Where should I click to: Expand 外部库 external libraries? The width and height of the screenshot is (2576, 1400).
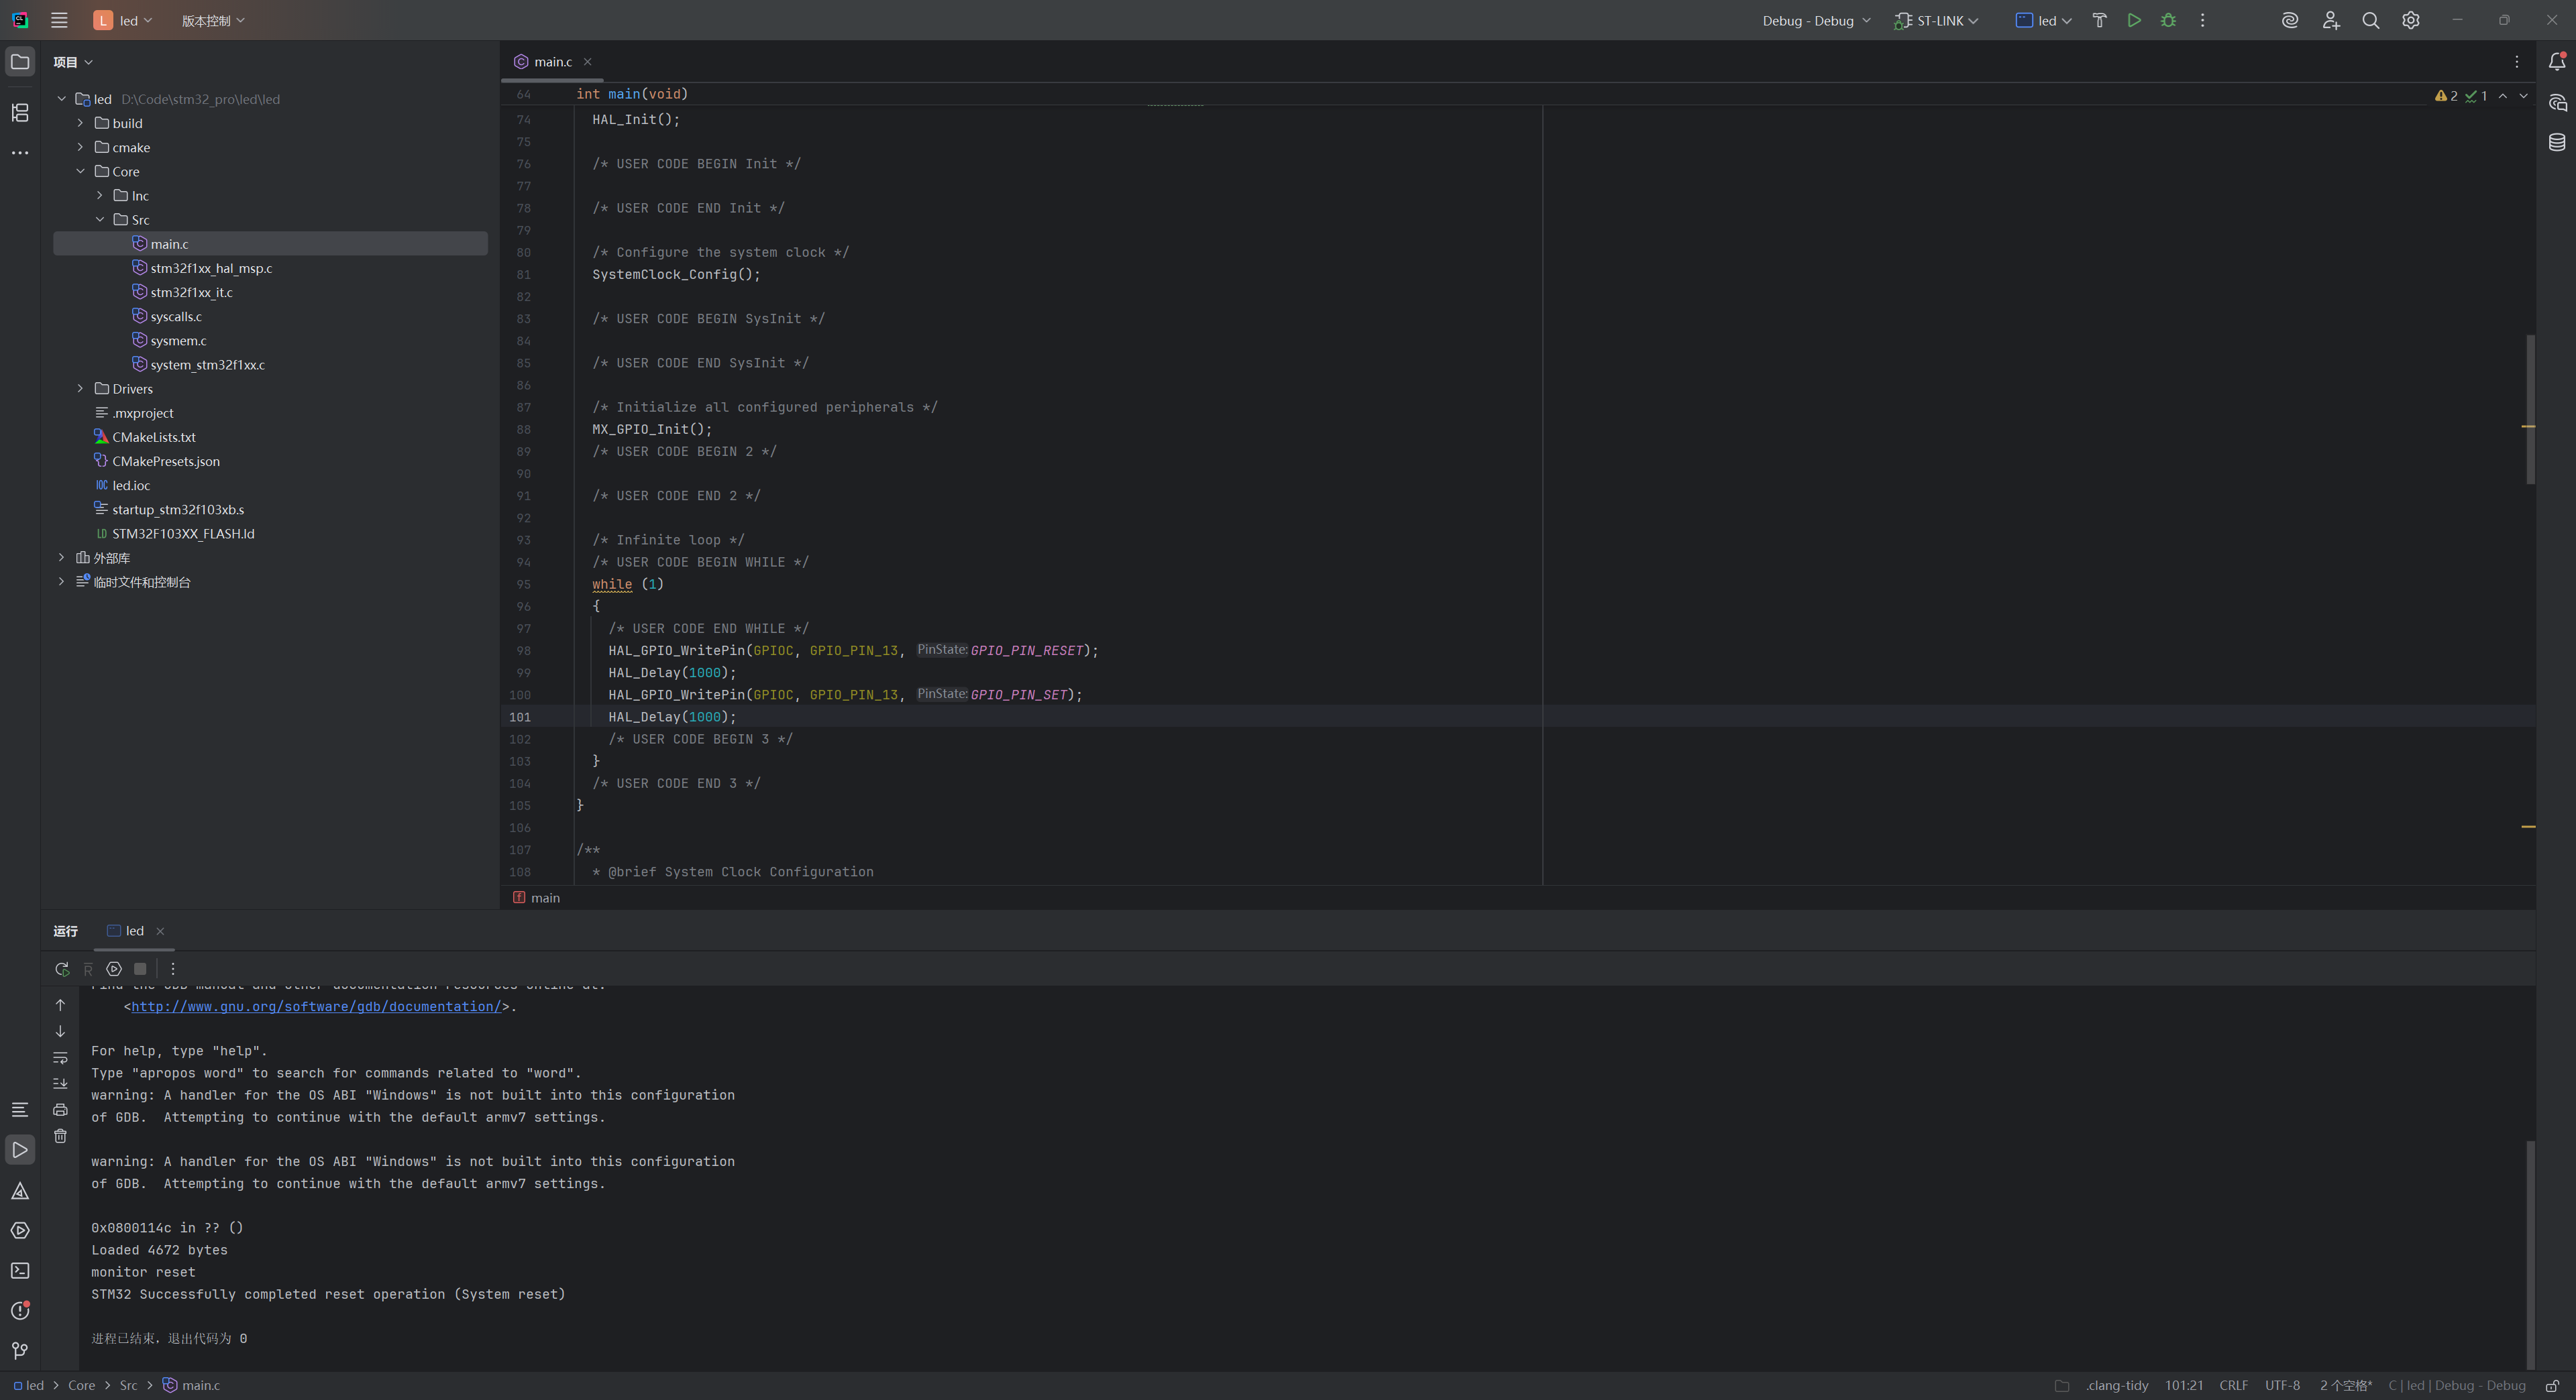[62, 557]
